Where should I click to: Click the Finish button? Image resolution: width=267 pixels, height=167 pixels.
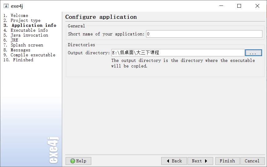pos(227,161)
